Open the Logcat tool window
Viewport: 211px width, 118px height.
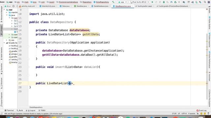31,110
